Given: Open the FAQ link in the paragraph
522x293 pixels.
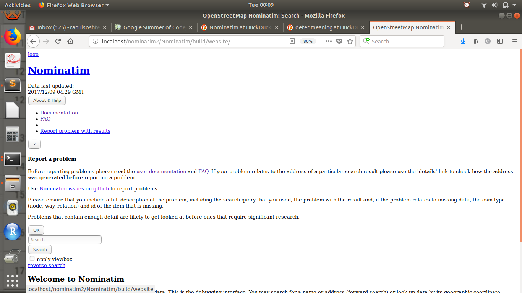Looking at the screenshot, I should pyautogui.click(x=203, y=171).
